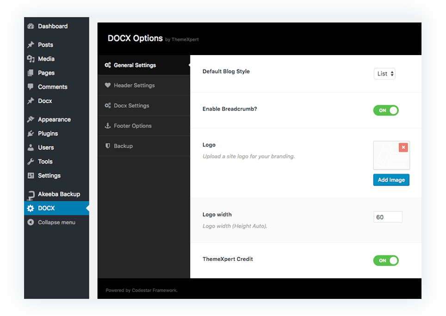Click the DOCX gear icon in the sidebar
Image resolution: width=446 pixels, height=316 pixels.
pos(31,208)
